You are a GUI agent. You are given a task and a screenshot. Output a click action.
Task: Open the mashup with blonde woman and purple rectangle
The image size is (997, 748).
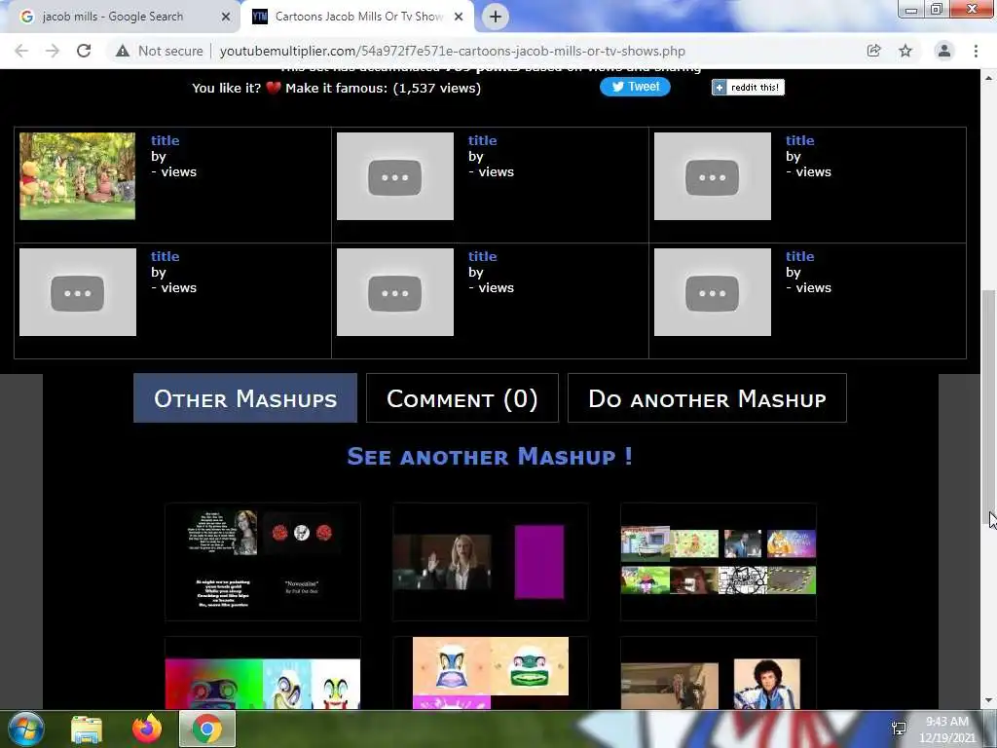(491, 562)
